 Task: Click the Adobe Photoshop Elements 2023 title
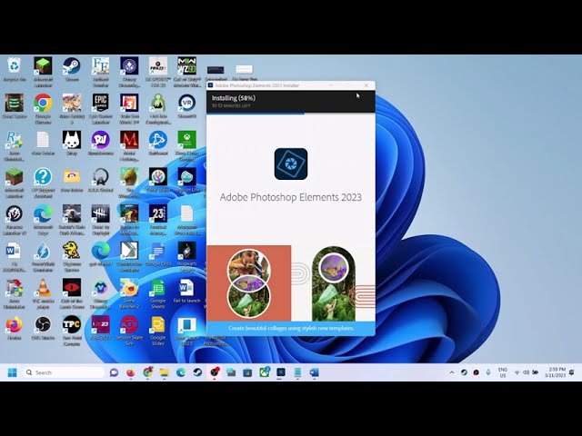click(291, 197)
